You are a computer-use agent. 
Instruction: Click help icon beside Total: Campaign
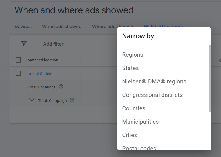pyautogui.click(x=72, y=100)
